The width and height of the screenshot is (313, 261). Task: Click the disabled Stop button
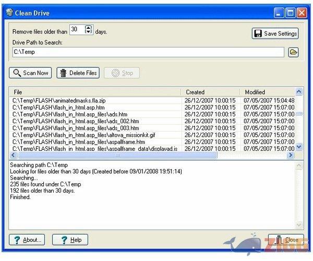coord(122,73)
